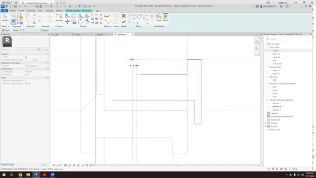Select Revit Links in the Project Browser
Image resolution: width=316 pixels, height=178 pixels.
[x=275, y=130]
